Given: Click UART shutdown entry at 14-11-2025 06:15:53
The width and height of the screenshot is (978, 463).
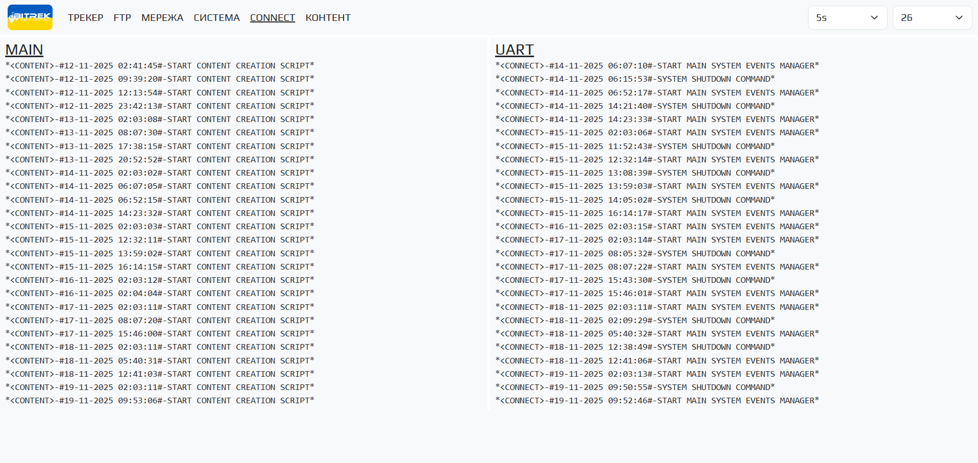Looking at the screenshot, I should [635, 79].
